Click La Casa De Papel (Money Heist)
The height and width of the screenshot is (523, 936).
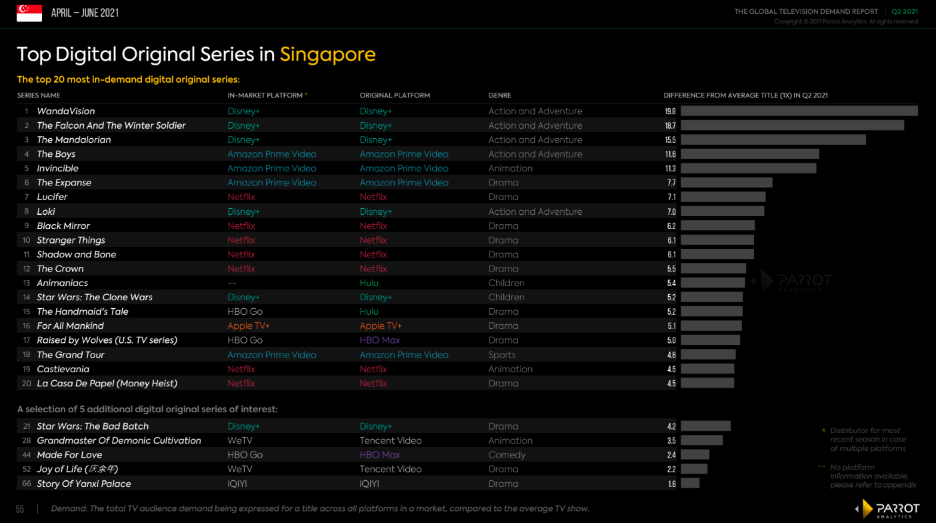tap(107, 384)
